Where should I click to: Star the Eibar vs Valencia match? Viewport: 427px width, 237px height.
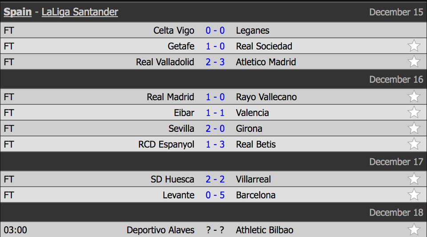(x=414, y=112)
